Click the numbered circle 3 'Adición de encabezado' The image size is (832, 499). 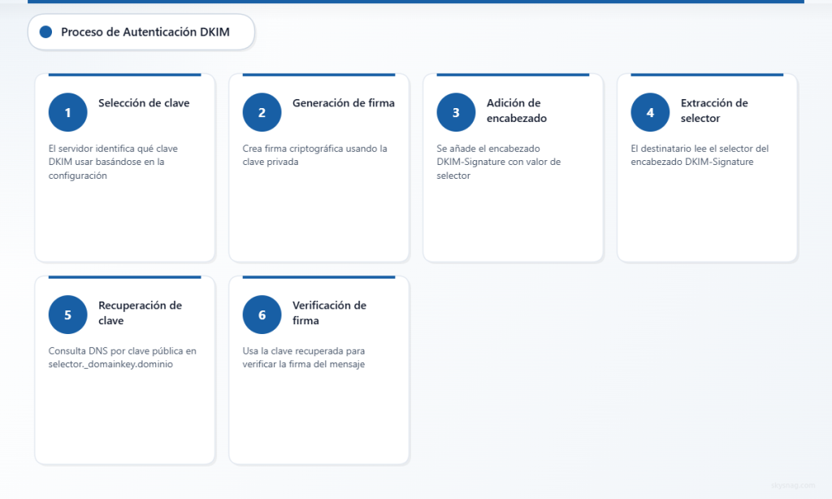coord(456,111)
